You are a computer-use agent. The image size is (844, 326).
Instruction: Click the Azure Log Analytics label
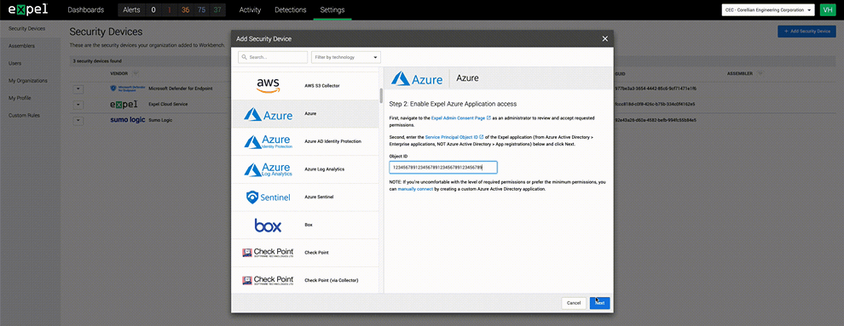pyautogui.click(x=324, y=169)
